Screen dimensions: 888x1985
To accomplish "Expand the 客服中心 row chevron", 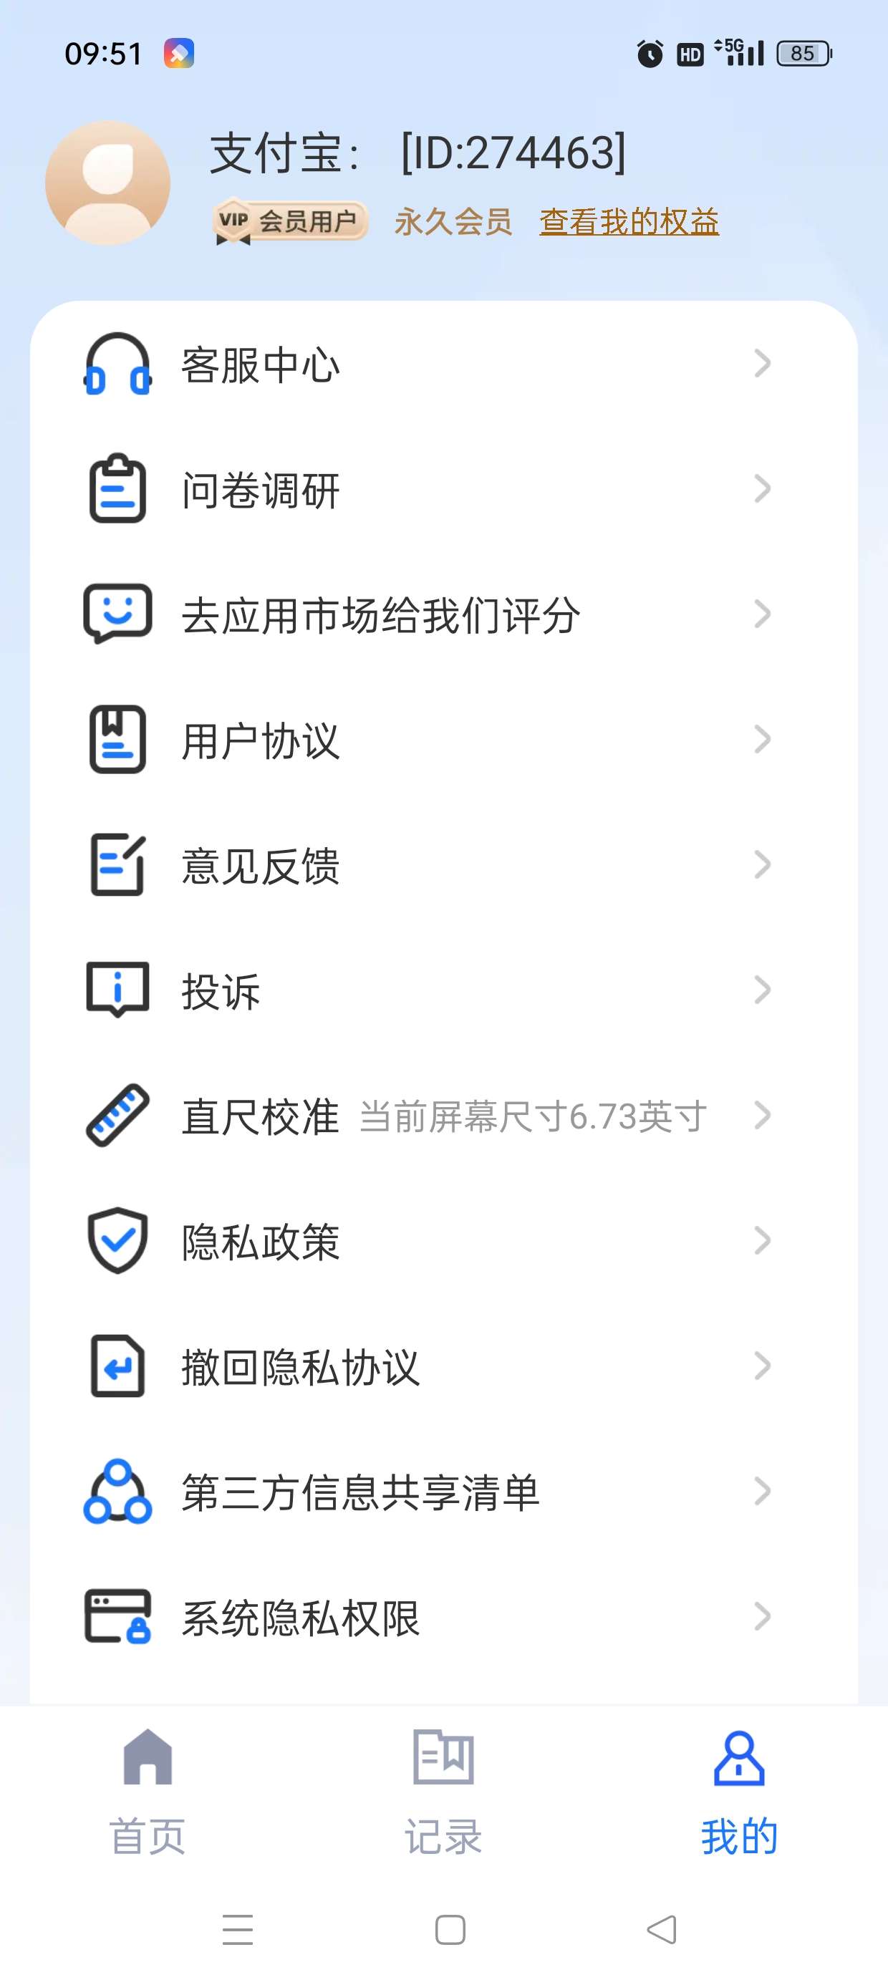I will pos(761,363).
